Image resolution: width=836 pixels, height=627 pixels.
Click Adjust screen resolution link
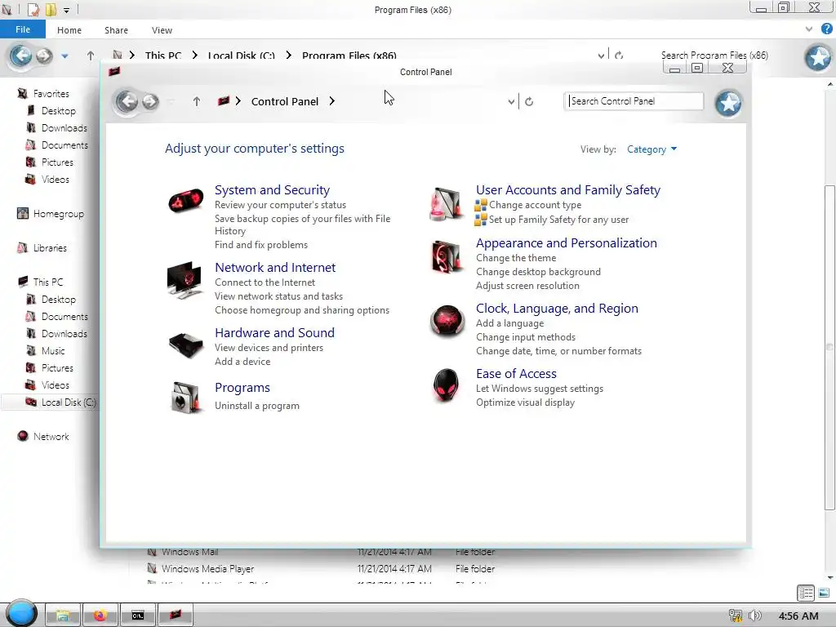(527, 286)
